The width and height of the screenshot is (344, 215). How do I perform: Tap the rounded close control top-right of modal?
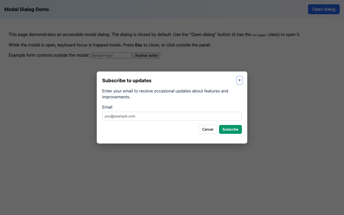click(239, 80)
